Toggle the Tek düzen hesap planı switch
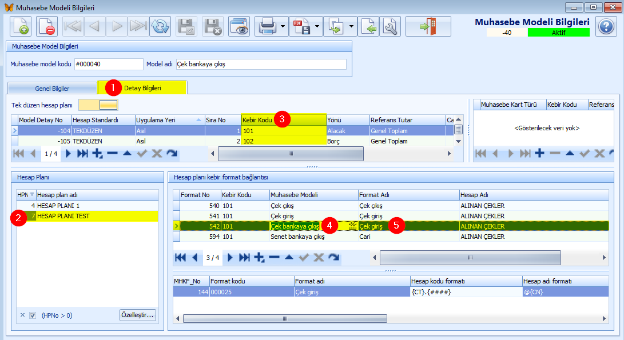The height and width of the screenshot is (340, 624). 98,105
